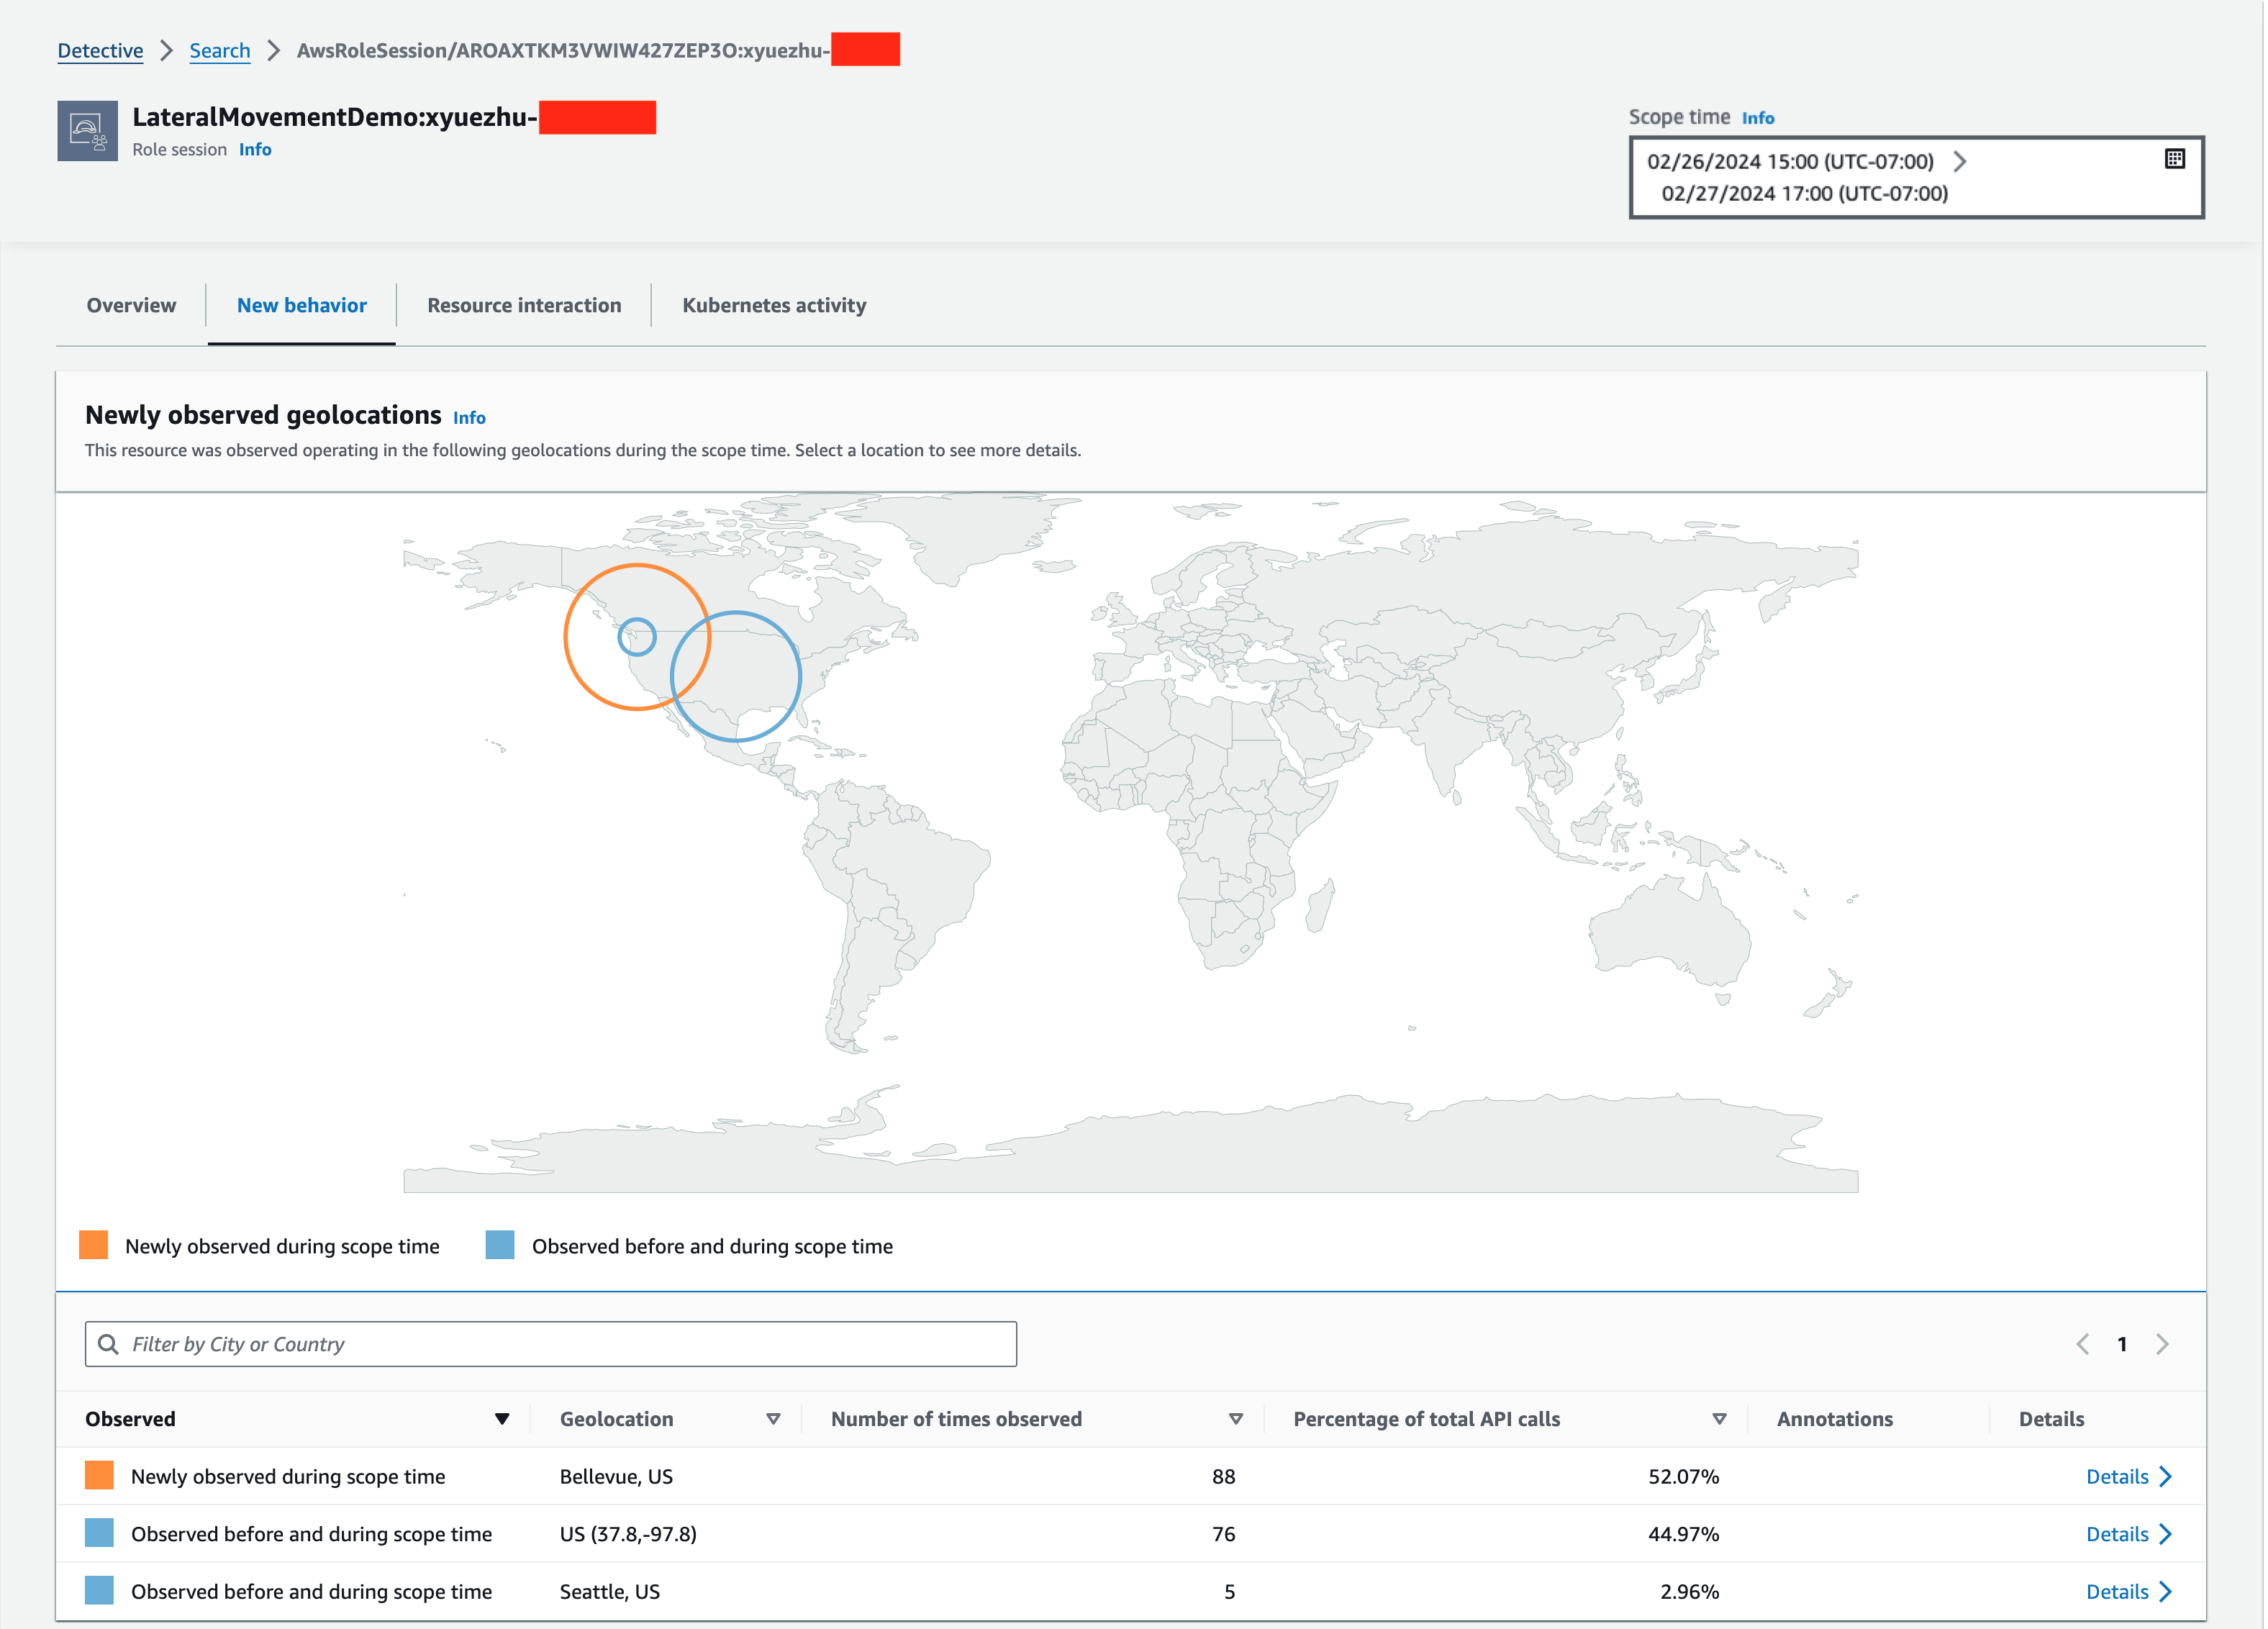
Task: Click the Info link next to Newly observed geolocations
Action: 468,416
